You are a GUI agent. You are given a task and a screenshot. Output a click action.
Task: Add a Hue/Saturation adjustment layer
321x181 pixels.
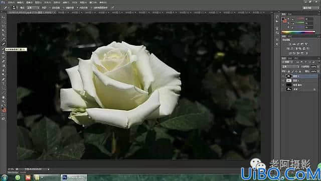pyautogui.click(x=288, y=49)
